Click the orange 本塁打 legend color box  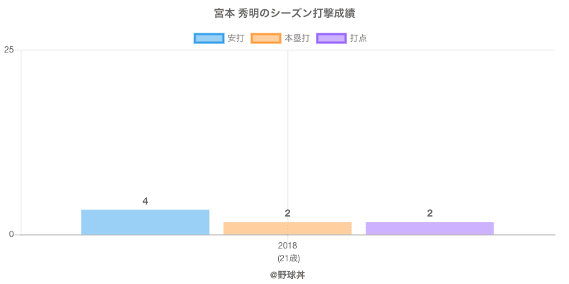pyautogui.click(x=265, y=38)
